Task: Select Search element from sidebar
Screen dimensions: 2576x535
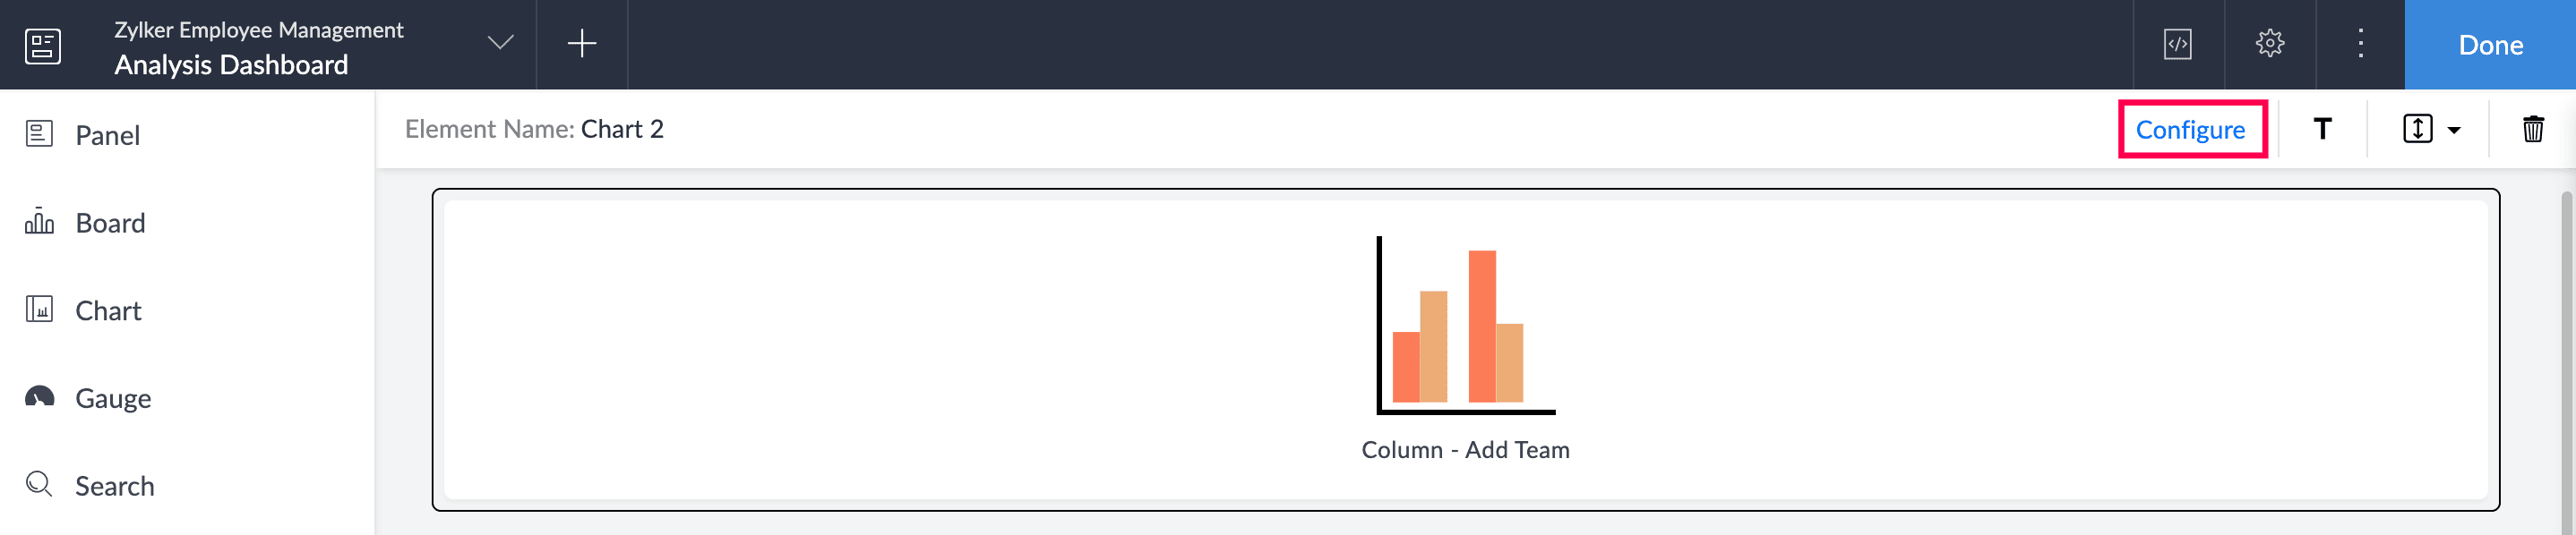Action: pos(114,486)
